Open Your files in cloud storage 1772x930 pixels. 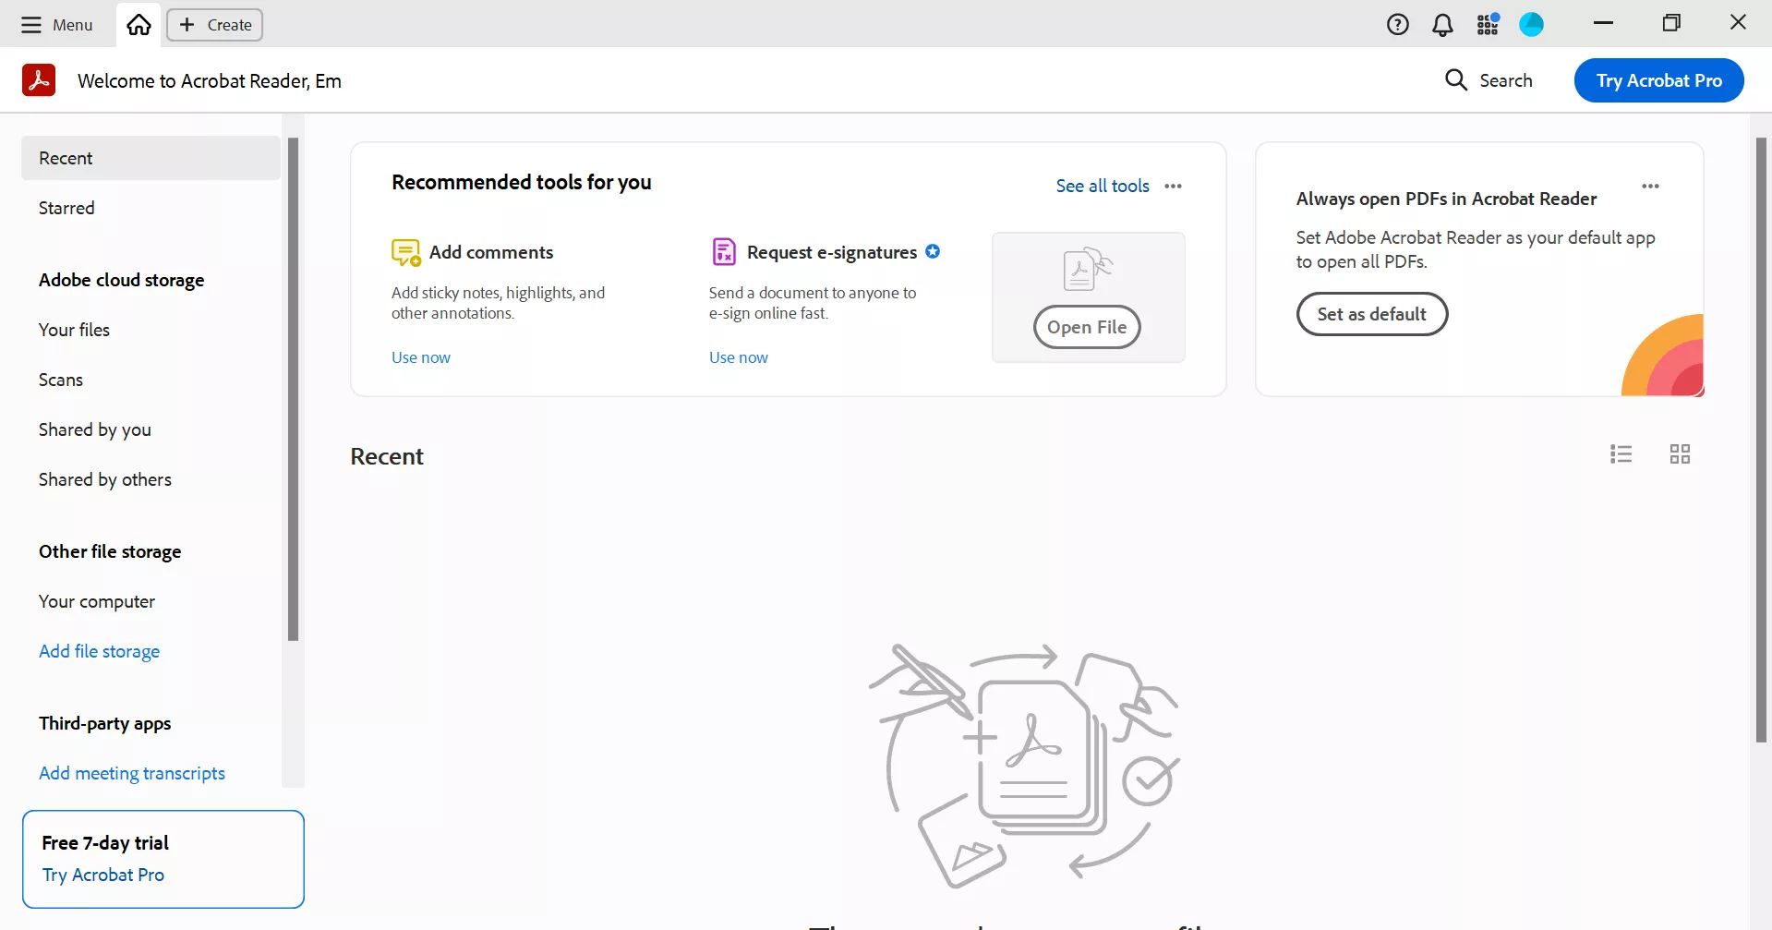[74, 330]
